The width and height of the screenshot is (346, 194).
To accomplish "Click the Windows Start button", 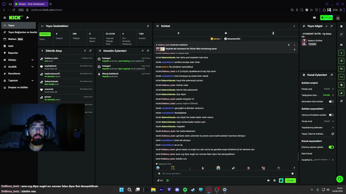I will (121, 190).
